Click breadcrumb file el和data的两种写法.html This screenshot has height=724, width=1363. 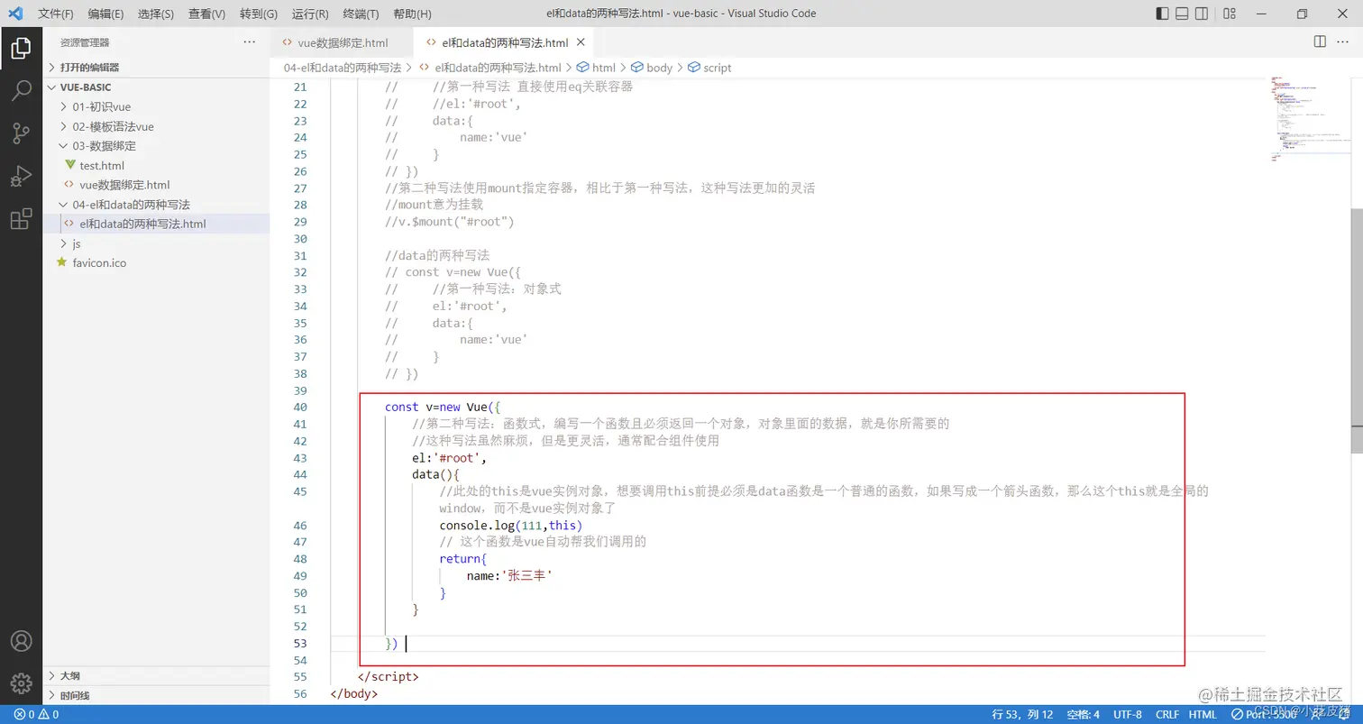[490, 68]
